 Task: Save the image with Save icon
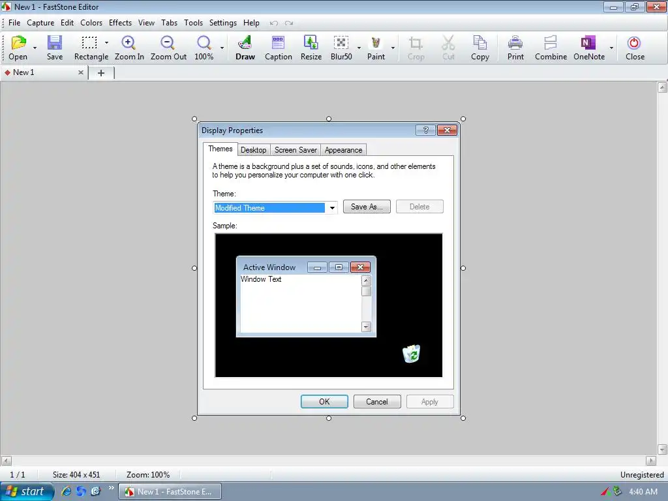click(x=55, y=48)
